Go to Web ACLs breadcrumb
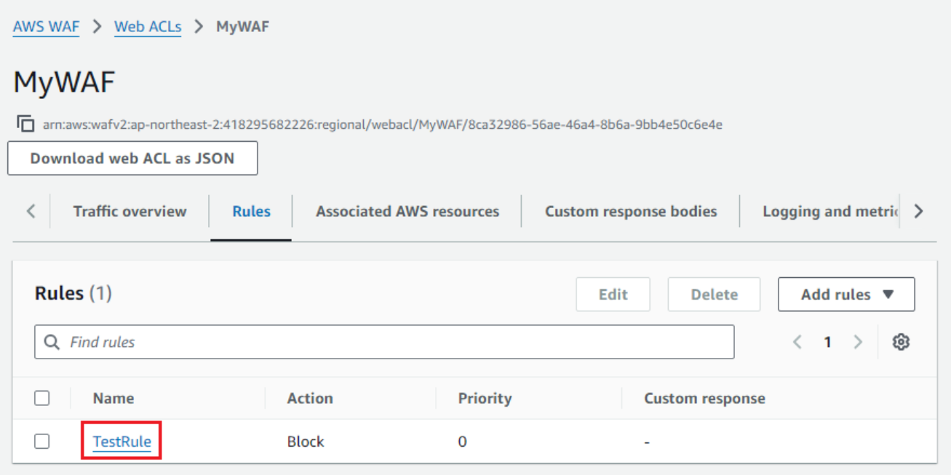The image size is (951, 475). pos(148,27)
